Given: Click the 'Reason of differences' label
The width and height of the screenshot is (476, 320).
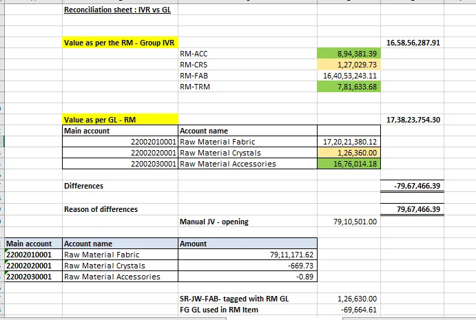Looking at the screenshot, I should 121,209.
